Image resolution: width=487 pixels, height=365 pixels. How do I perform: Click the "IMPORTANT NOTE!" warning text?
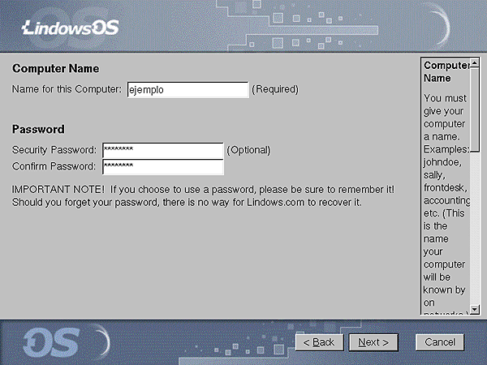click(x=58, y=189)
